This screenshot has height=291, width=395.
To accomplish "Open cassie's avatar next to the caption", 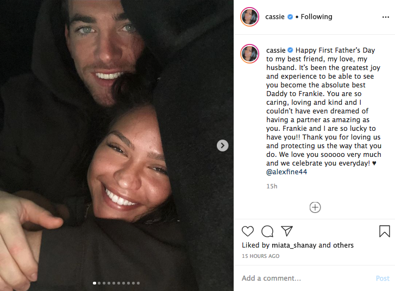I will (x=249, y=54).
